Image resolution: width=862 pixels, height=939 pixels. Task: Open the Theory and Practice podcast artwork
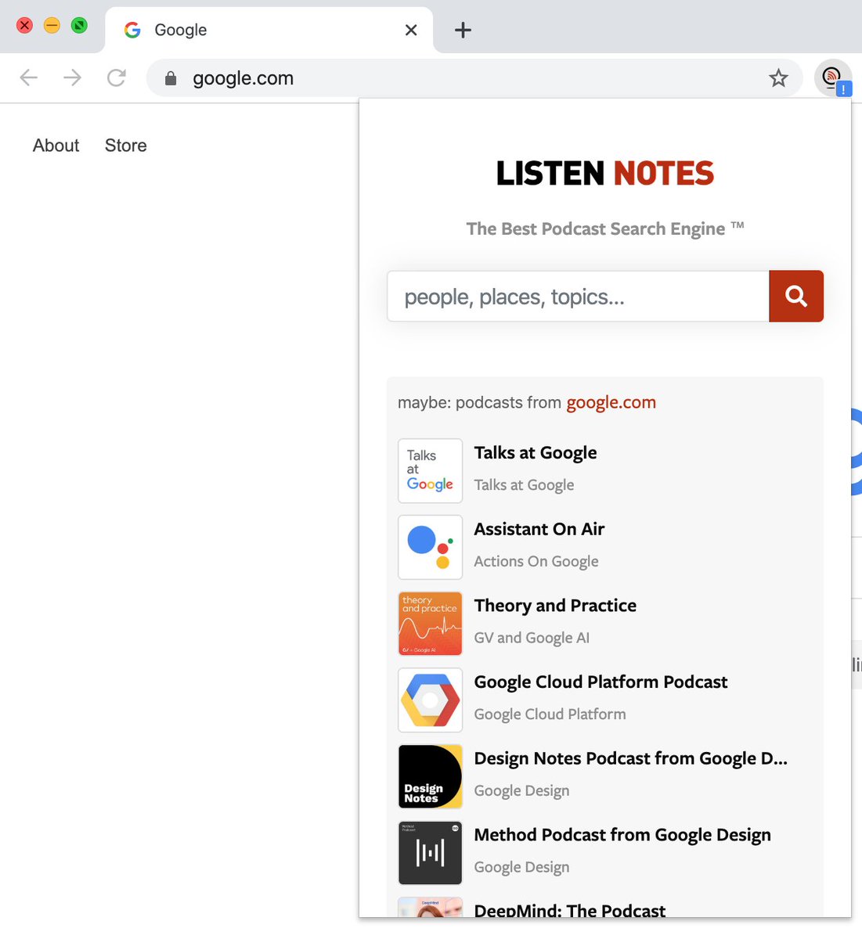[x=430, y=624]
